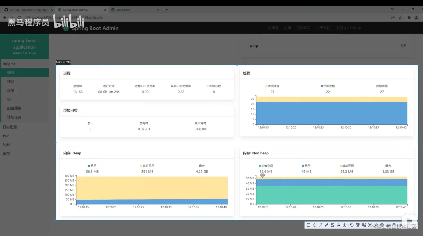Image resolution: width=423 pixels, height=236 pixels.
Task: Click the 系统CPU使用率 value 0.22
Action: click(181, 92)
